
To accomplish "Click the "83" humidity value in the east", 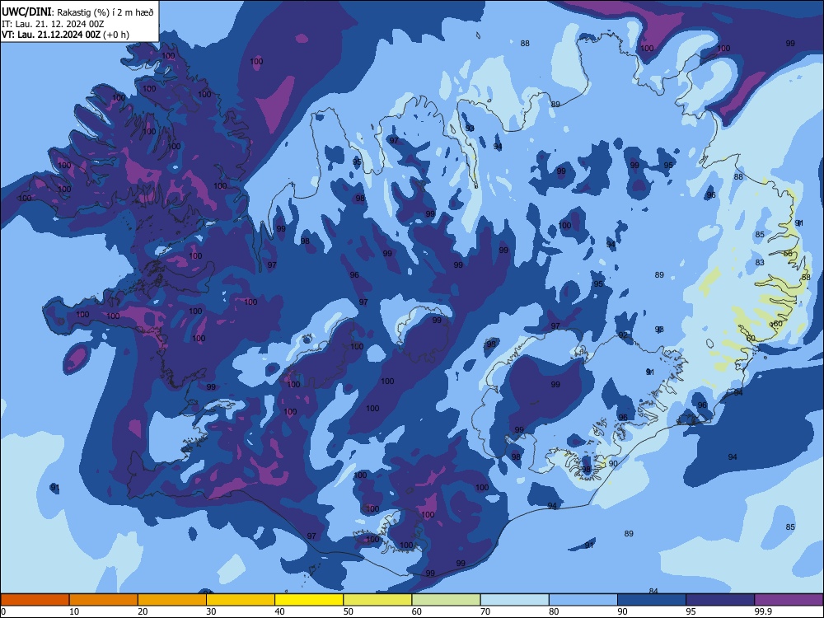I will tap(760, 262).
